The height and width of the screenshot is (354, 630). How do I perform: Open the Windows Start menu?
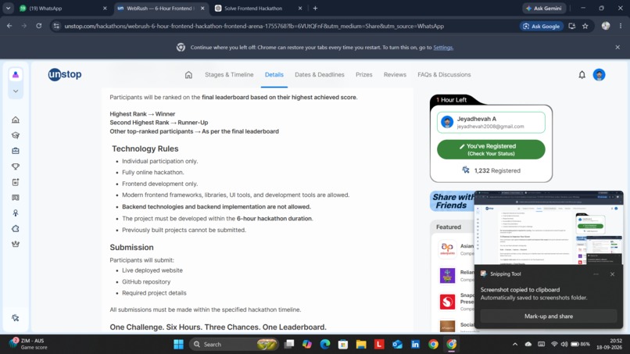click(x=178, y=345)
